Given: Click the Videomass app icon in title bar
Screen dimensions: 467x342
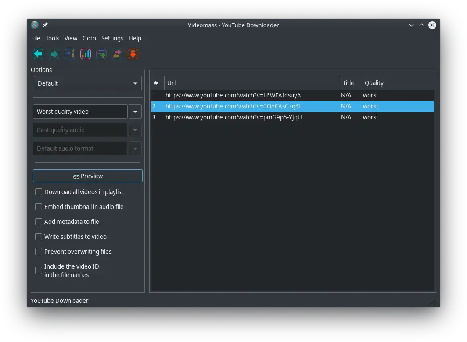Looking at the screenshot, I should click(x=35, y=25).
